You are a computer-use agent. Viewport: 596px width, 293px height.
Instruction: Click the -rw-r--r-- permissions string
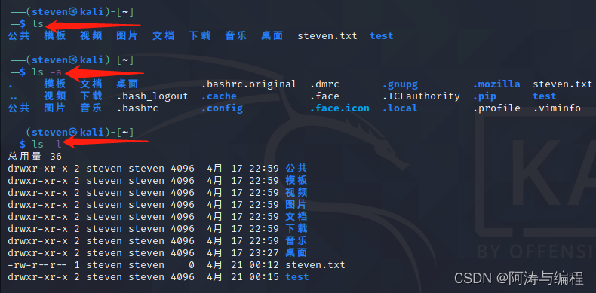[x=38, y=265]
